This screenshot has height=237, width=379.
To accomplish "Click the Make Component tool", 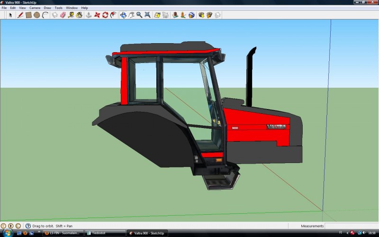I will (x=55, y=15).
